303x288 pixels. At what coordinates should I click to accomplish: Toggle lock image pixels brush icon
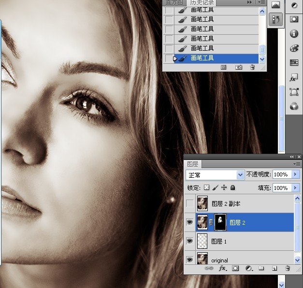pyautogui.click(x=215, y=187)
